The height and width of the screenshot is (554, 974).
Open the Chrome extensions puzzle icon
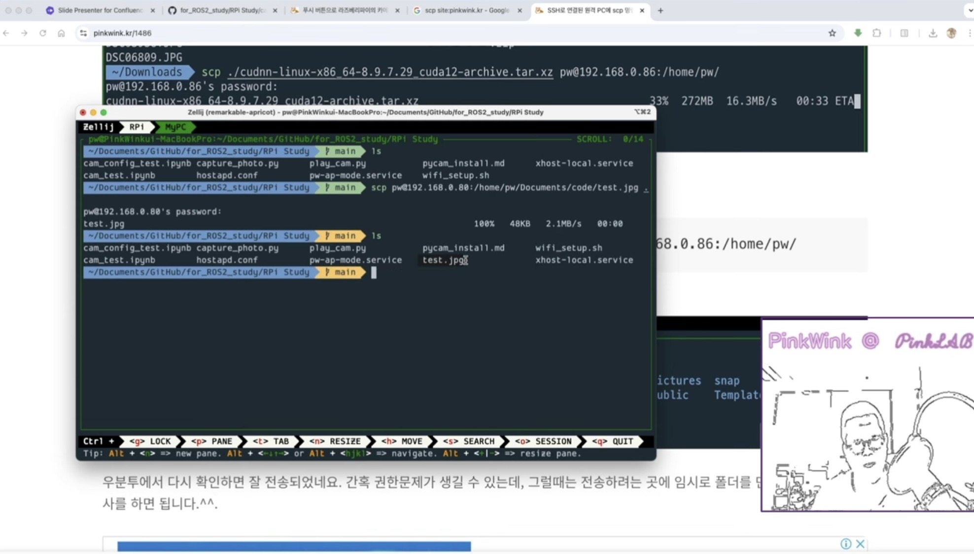876,33
